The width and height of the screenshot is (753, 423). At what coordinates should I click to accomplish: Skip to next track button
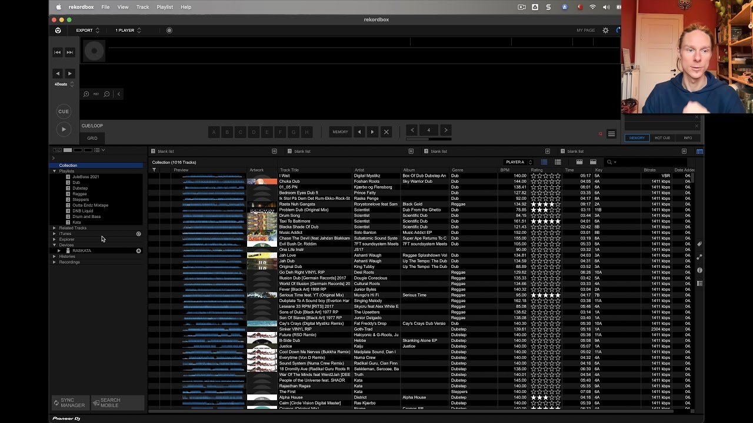[70, 52]
